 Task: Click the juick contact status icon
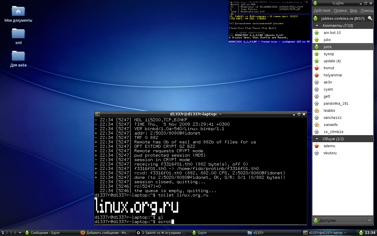click(317, 47)
